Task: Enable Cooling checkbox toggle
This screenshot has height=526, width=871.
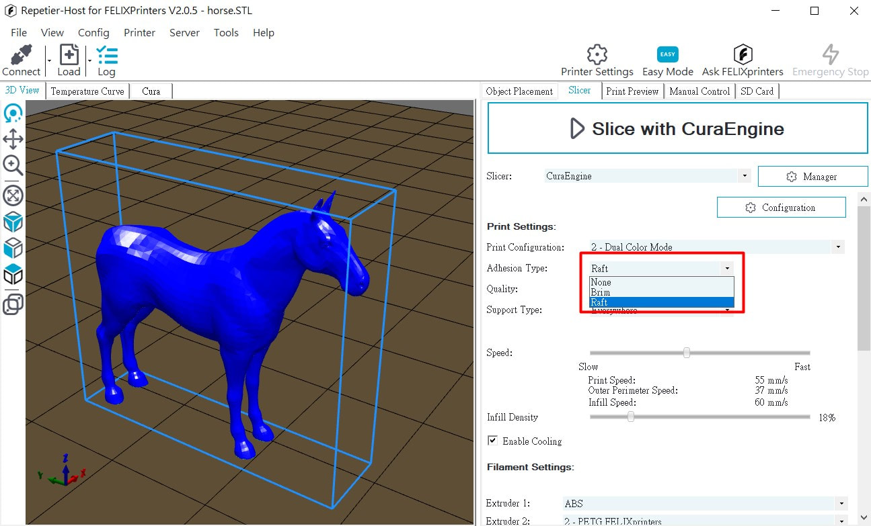Action: tap(493, 441)
